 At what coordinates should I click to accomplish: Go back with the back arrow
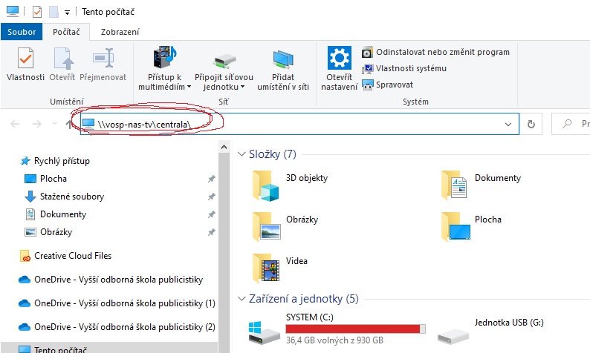[x=15, y=124]
